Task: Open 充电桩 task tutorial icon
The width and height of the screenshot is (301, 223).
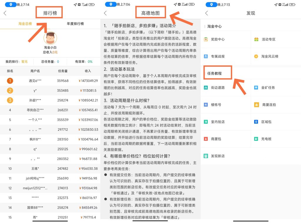Action: [256, 139]
